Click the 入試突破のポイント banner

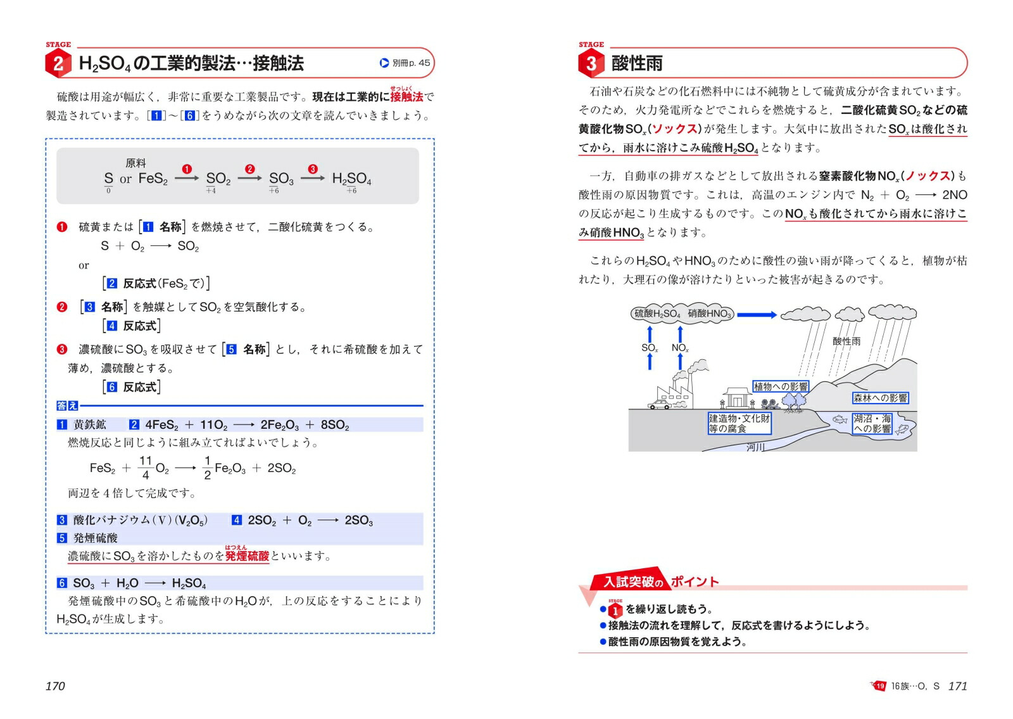tap(655, 581)
